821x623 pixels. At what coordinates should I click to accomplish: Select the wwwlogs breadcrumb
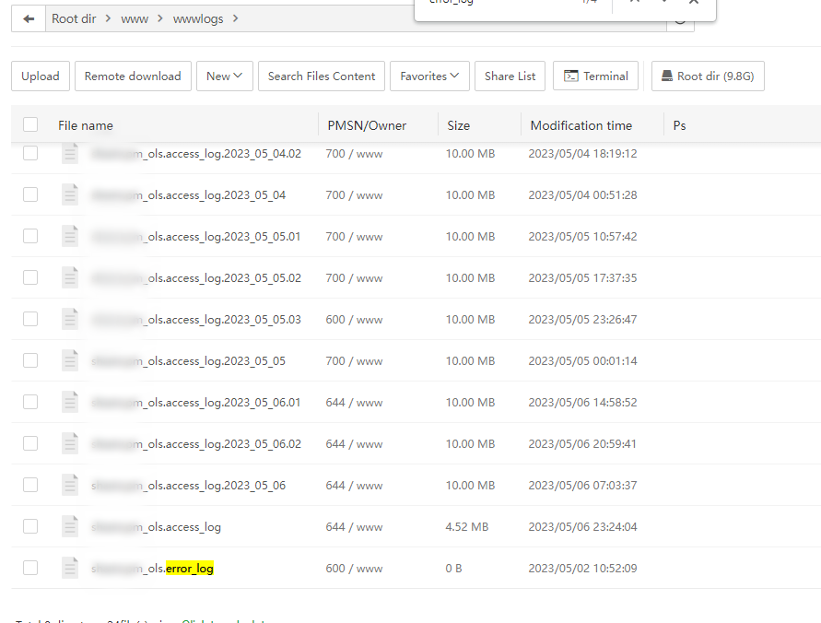tap(198, 19)
